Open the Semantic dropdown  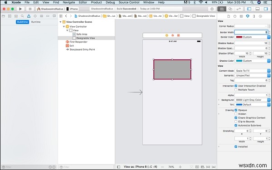click(253, 75)
